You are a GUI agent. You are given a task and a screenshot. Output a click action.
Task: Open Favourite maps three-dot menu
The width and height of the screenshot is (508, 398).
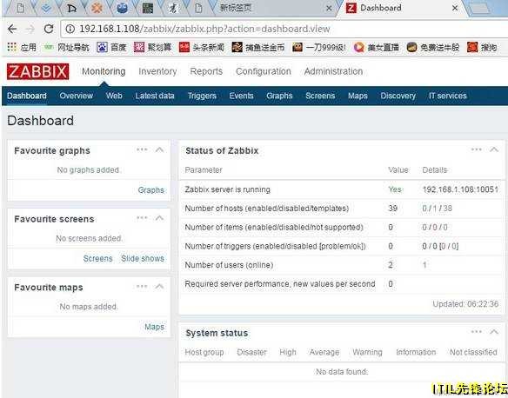coord(142,287)
